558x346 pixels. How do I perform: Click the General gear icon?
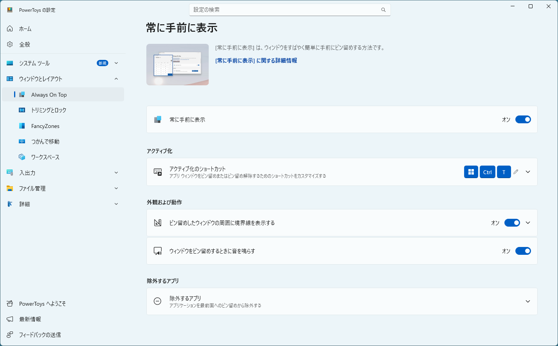pos(10,44)
